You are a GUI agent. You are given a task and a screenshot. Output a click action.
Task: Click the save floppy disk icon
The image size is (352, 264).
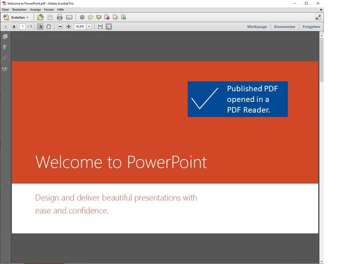(50, 17)
